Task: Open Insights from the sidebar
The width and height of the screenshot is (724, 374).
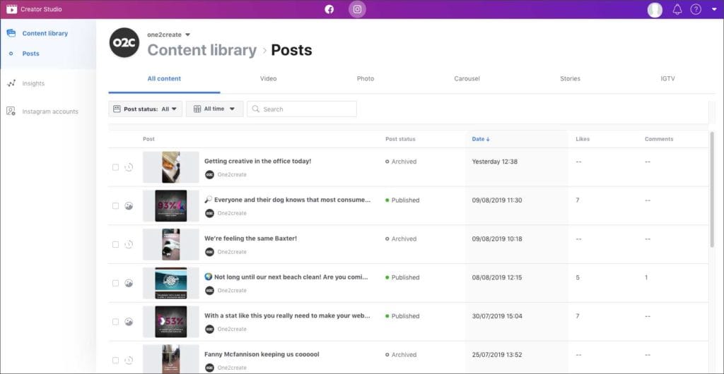Action: point(33,83)
